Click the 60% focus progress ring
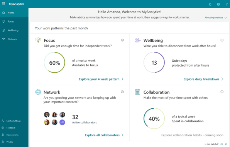Viewport: 230px width, 147px height. (54, 63)
